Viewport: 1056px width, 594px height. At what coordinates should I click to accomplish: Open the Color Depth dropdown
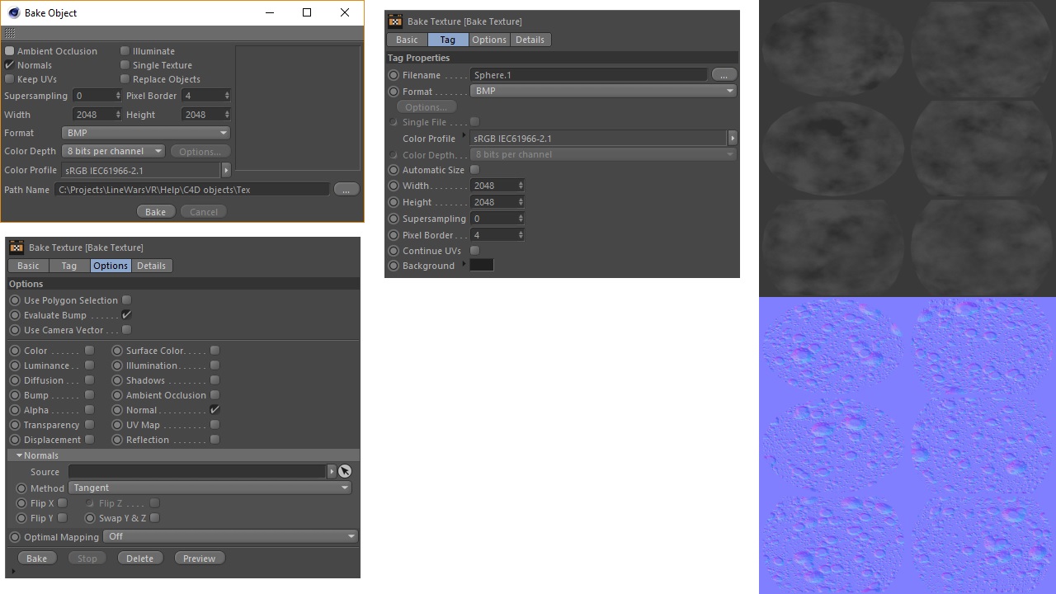115,151
